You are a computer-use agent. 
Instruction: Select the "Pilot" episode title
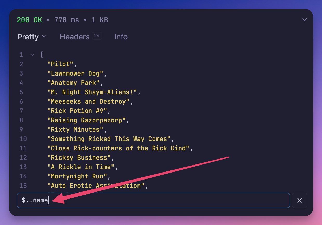coord(62,64)
